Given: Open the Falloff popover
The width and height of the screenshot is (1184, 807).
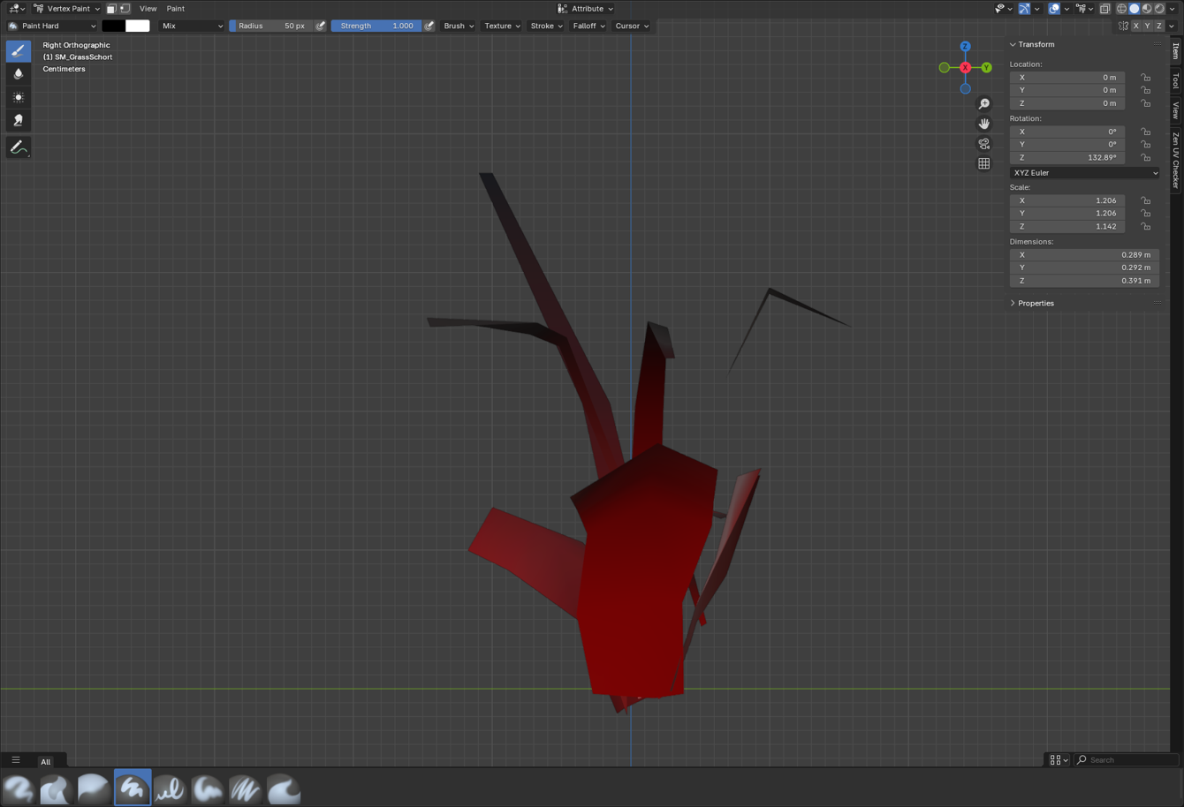Looking at the screenshot, I should (x=588, y=26).
